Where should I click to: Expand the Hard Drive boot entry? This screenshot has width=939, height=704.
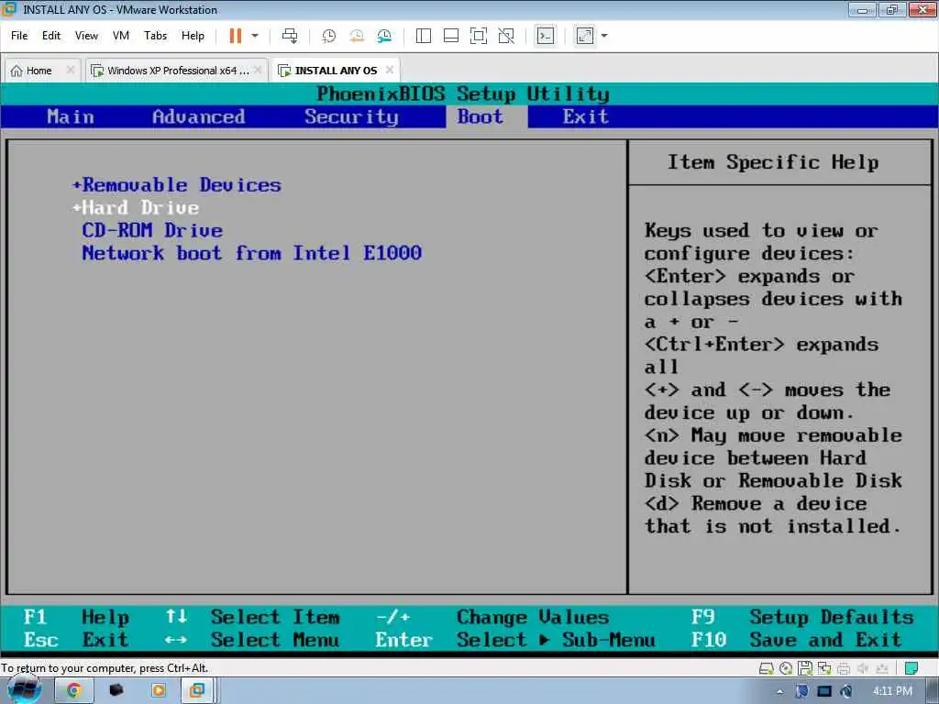(136, 208)
